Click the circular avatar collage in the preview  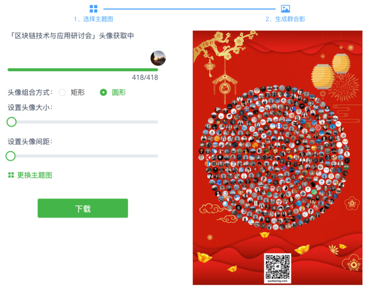[x=275, y=157]
